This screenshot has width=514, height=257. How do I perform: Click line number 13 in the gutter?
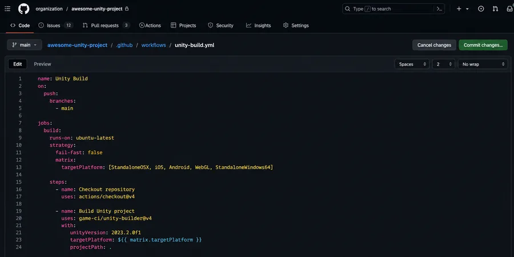click(19, 167)
